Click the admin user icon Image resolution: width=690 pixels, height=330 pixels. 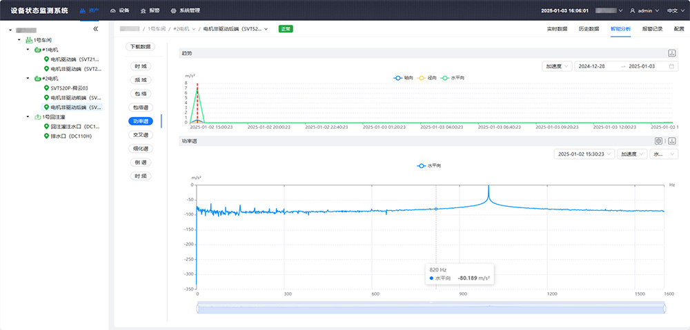633,10
